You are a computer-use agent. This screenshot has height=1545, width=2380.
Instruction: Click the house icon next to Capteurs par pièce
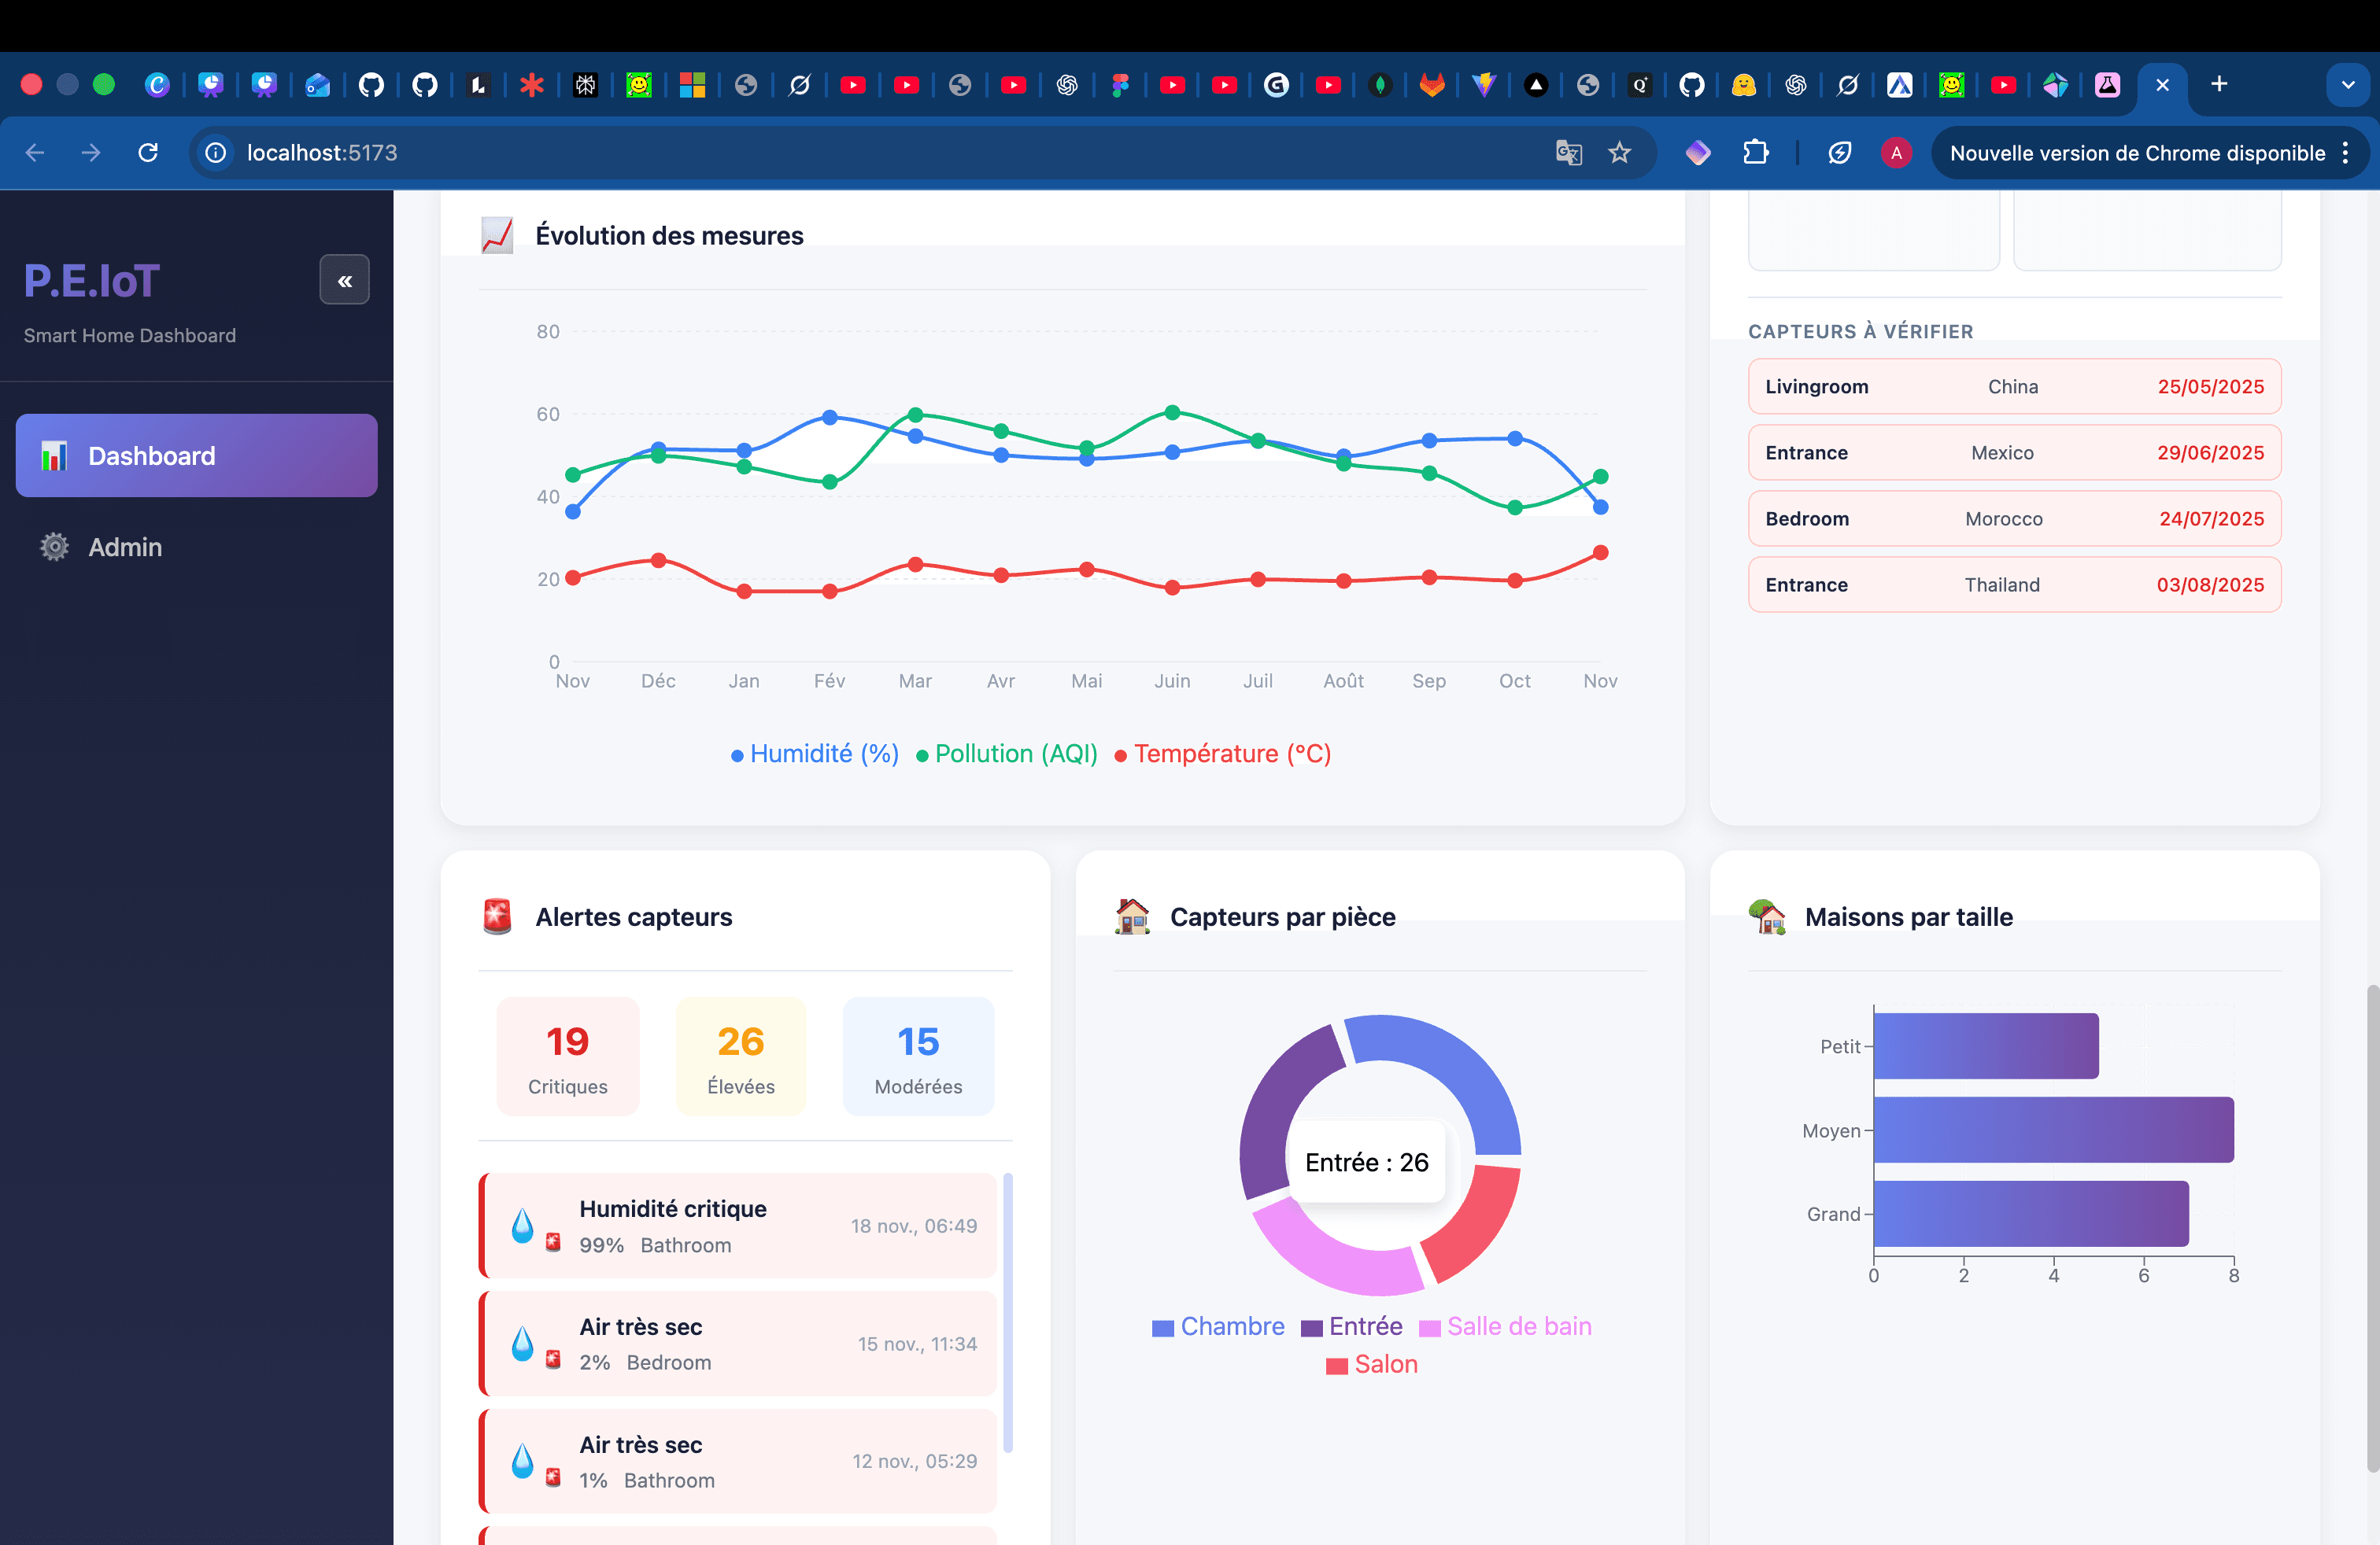(x=1131, y=916)
